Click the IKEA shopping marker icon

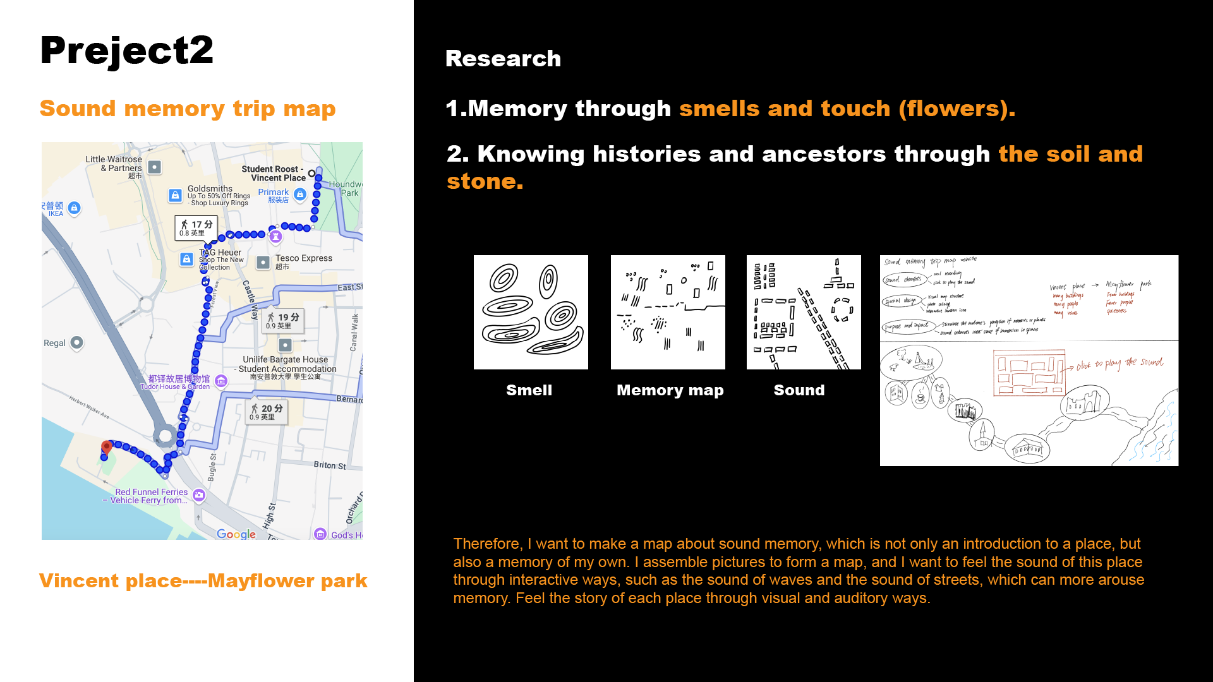point(74,208)
